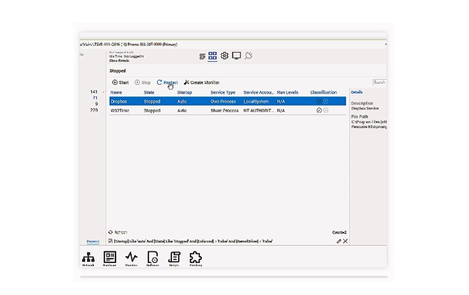Open the Monitors section icon
The image size is (469, 295).
click(131, 258)
